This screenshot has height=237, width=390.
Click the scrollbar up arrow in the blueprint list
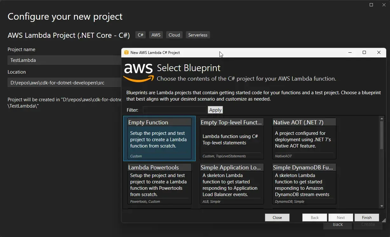(381, 118)
